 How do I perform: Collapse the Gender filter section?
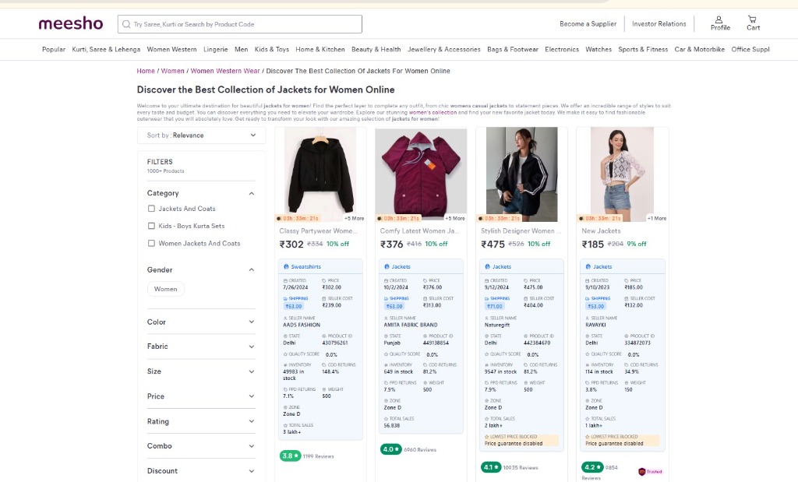[252, 269]
